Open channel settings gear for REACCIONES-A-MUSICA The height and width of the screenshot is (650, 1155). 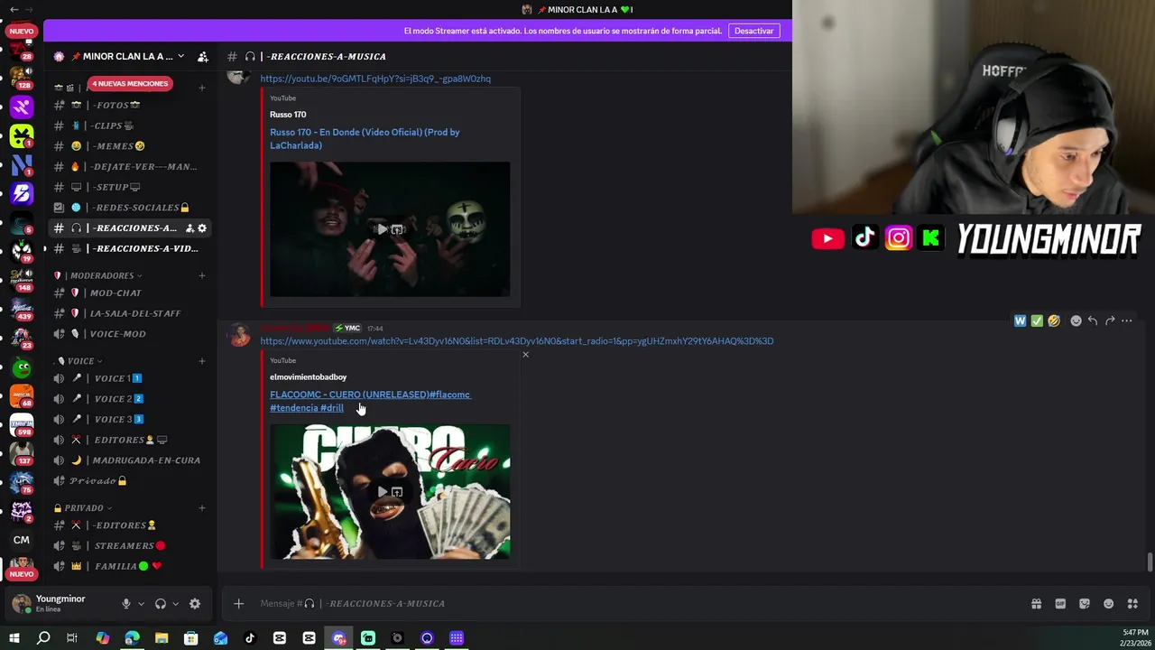(x=202, y=228)
